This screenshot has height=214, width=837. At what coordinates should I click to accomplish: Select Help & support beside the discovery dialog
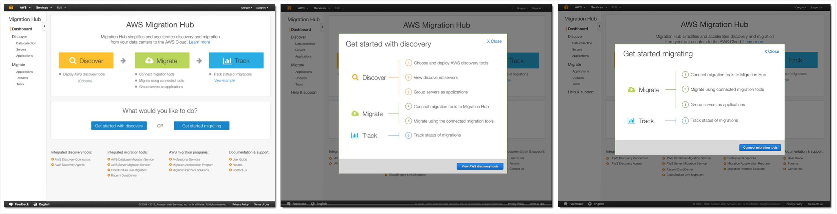[303, 92]
